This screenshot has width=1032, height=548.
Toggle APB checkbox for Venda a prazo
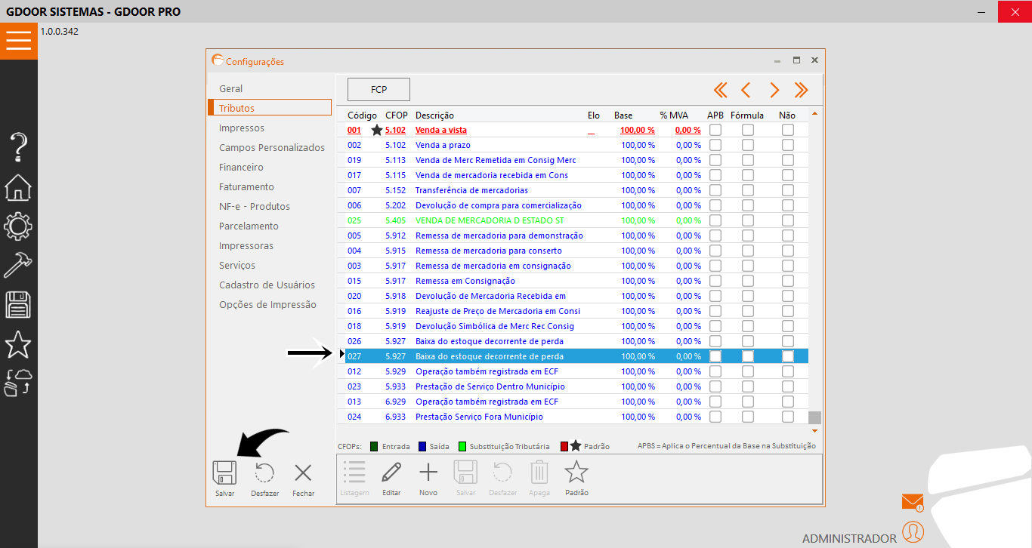pos(715,145)
